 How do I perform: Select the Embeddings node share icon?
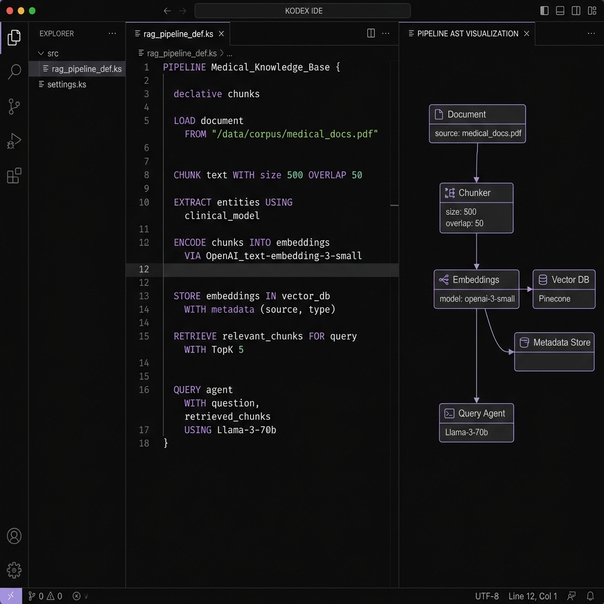(x=444, y=280)
